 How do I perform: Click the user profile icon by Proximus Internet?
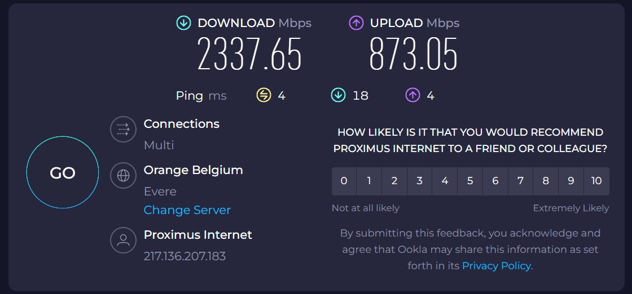tap(123, 240)
